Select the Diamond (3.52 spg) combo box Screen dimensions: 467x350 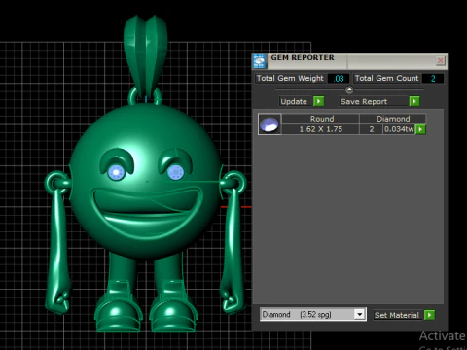coord(313,314)
